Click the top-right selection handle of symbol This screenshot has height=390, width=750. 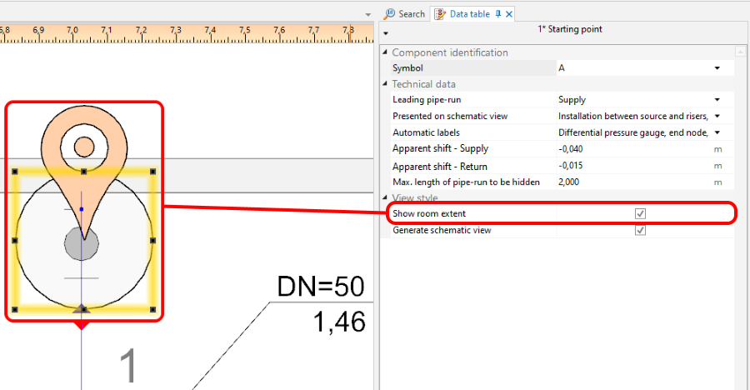pos(153,172)
